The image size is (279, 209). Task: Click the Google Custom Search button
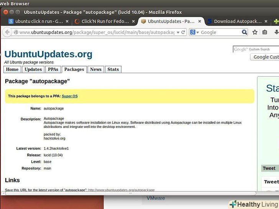pyautogui.click(x=265, y=57)
